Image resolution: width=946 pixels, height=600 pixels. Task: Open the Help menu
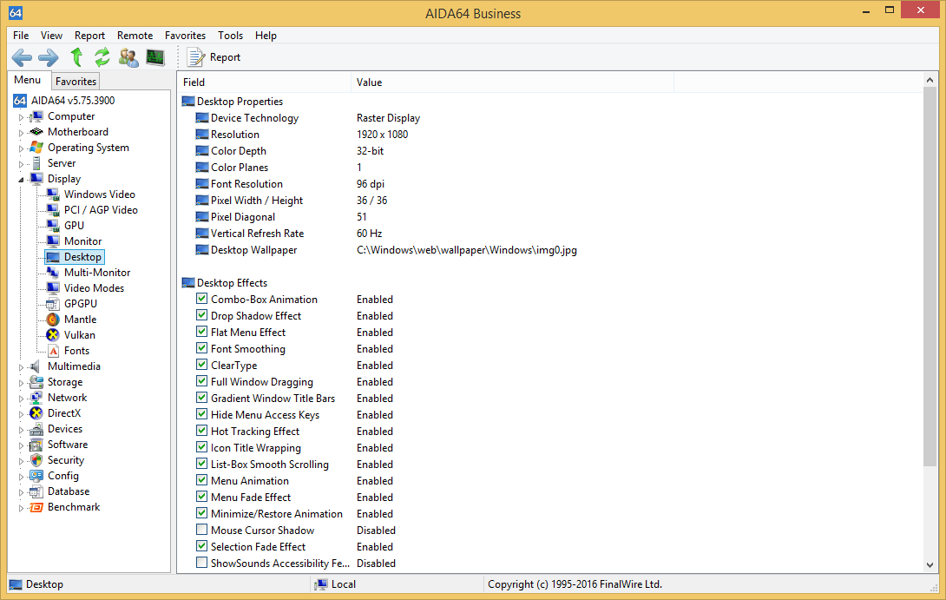(x=266, y=36)
